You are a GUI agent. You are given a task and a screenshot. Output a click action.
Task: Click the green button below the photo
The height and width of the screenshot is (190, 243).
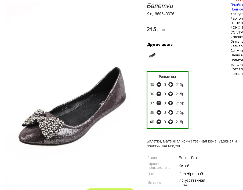[x=110, y=189]
